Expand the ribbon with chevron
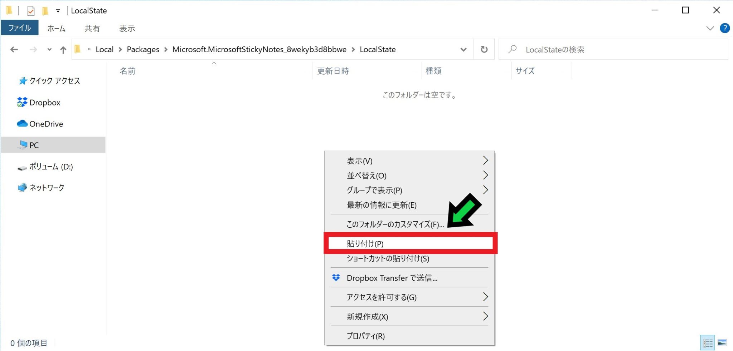This screenshot has height=351, width=733. 710,28
